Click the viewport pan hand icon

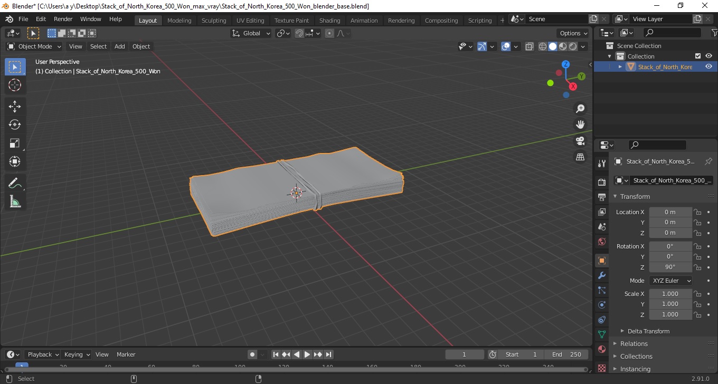pos(580,124)
